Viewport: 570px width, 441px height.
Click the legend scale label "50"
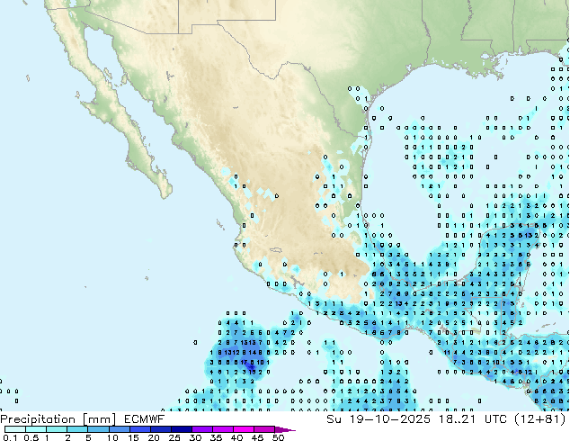point(279,437)
